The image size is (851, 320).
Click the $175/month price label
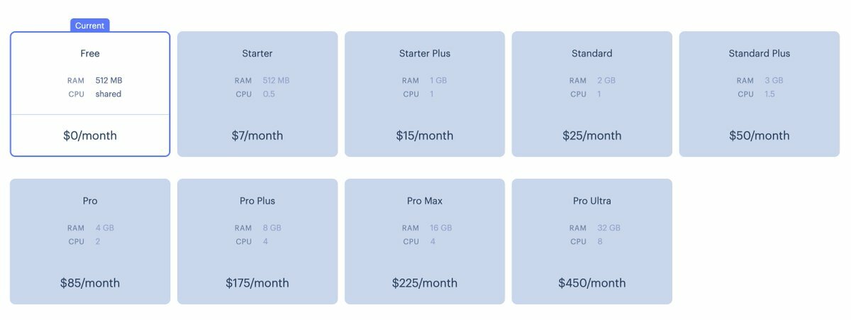pyautogui.click(x=257, y=283)
